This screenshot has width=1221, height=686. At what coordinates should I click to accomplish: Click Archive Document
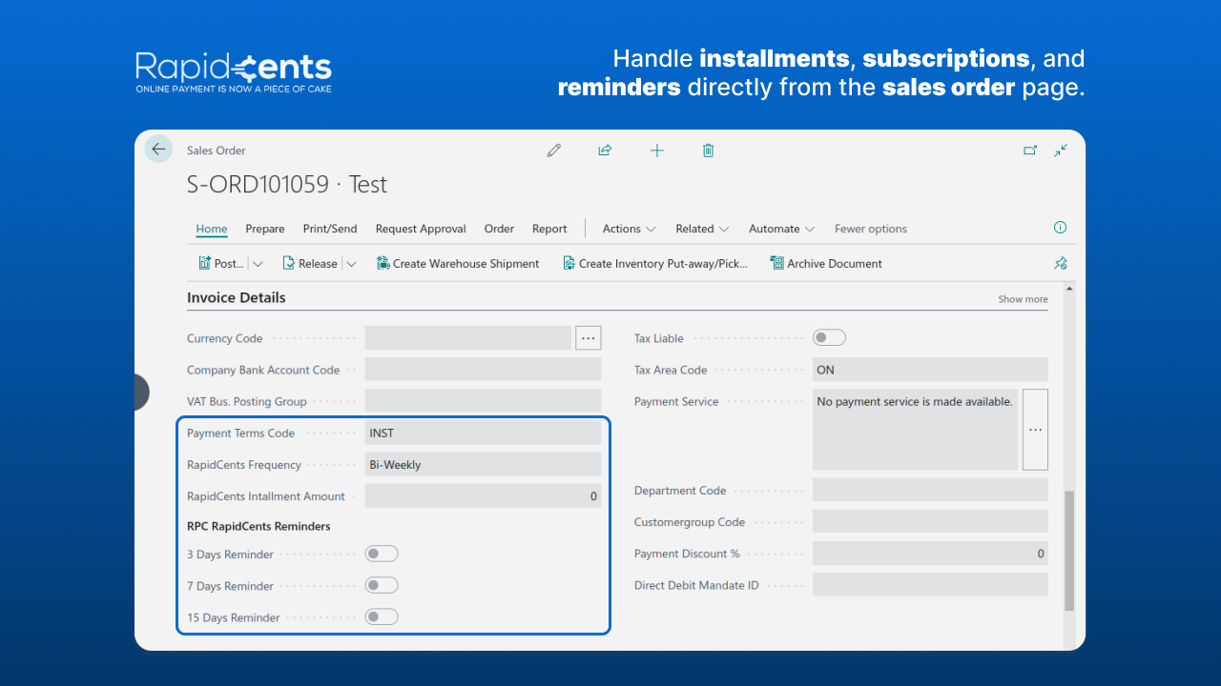826,264
